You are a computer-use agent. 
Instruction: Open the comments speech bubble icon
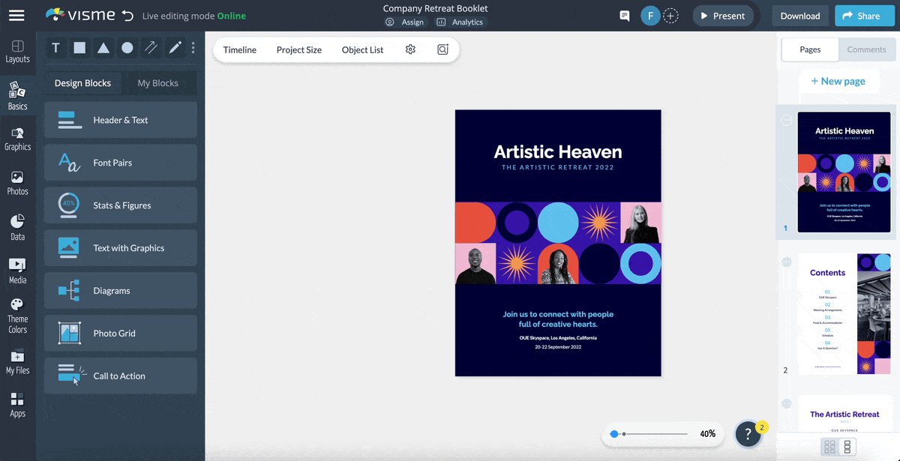[624, 16]
